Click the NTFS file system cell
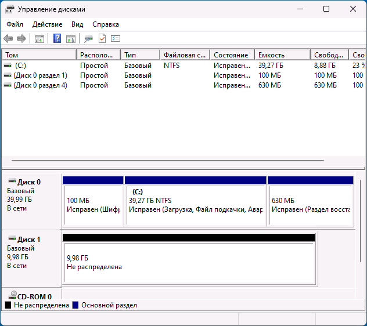The width and height of the screenshot is (367, 326). 171,66
